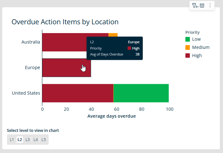Click the table view icon
This screenshot has height=153, width=223.
(x=202, y=5)
